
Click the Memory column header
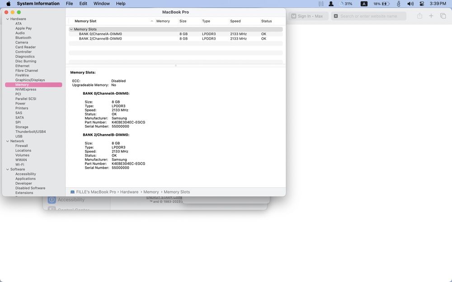click(x=163, y=21)
